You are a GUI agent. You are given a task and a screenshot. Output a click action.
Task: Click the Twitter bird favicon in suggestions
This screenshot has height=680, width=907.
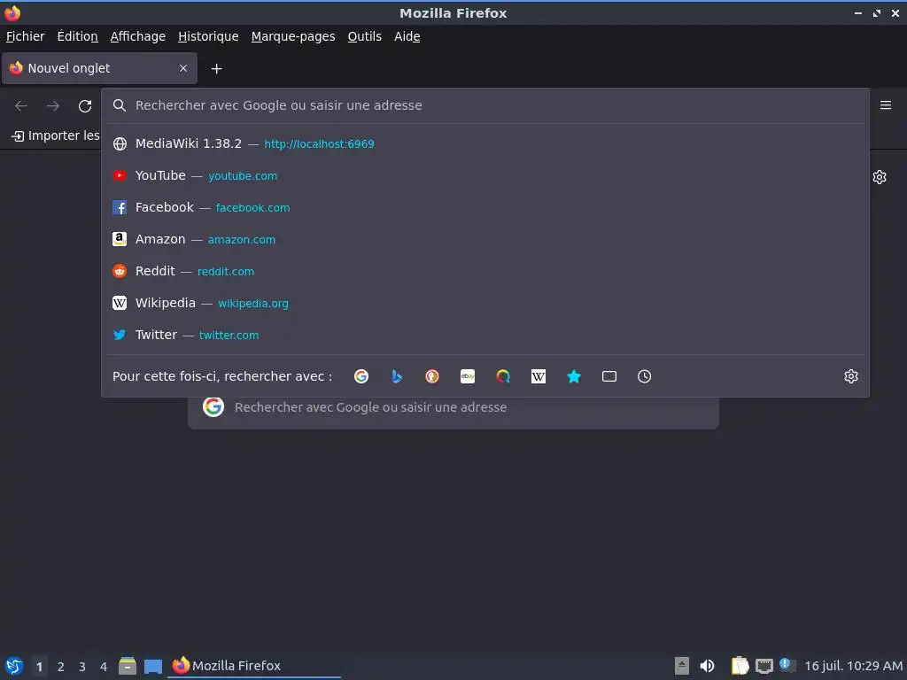click(120, 335)
